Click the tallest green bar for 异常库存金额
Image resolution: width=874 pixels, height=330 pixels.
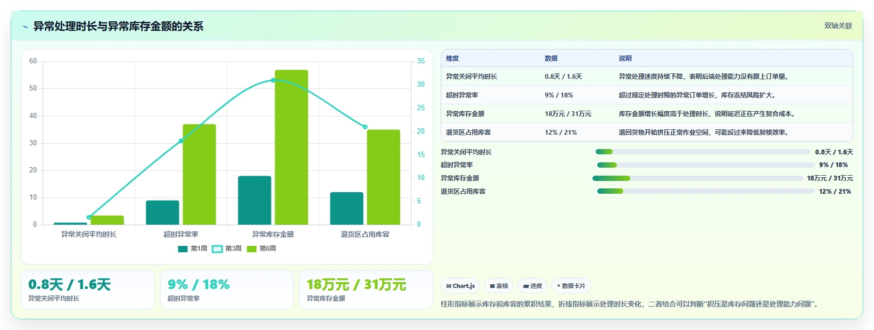click(x=291, y=147)
